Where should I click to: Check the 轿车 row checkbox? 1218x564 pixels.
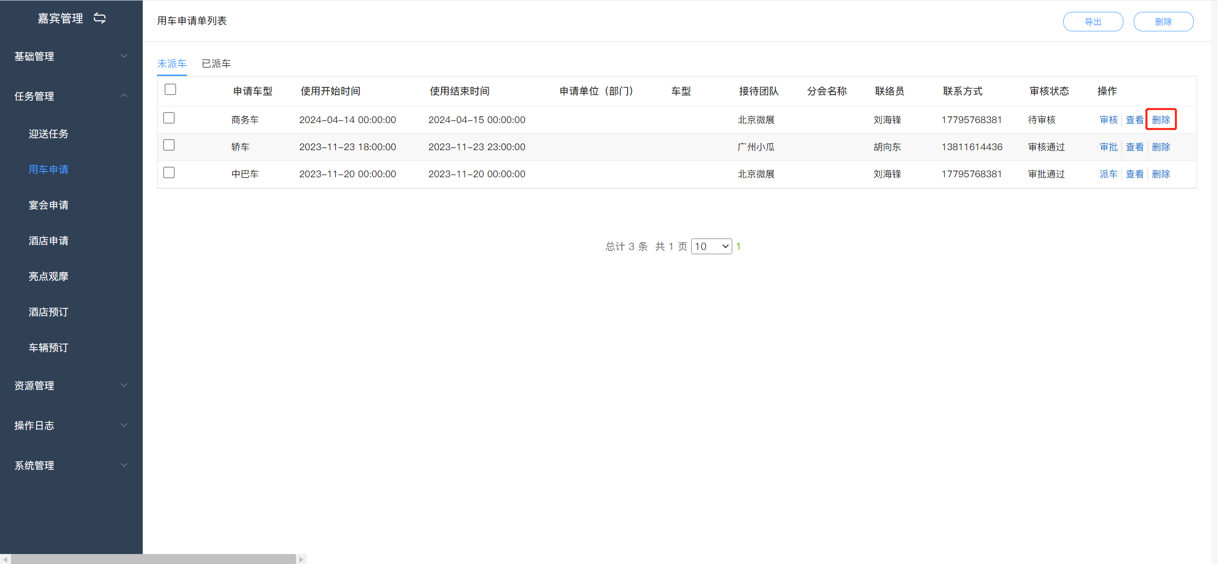[x=169, y=145]
